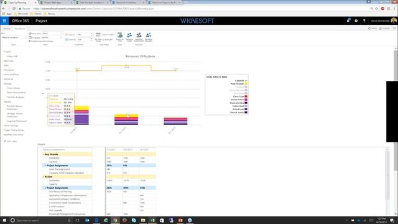Open Projects in the left navigation
The width and height of the screenshot is (398, 224).
7,52
